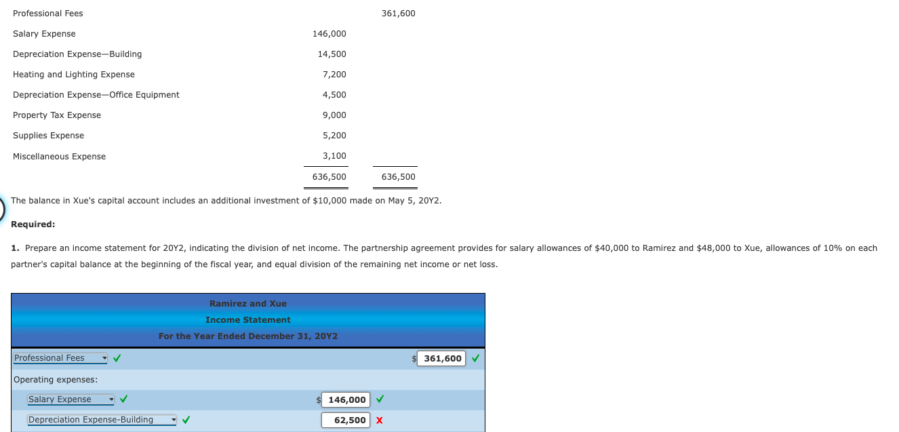Click the 9,000 debit value
899x432 pixels.
334,115
